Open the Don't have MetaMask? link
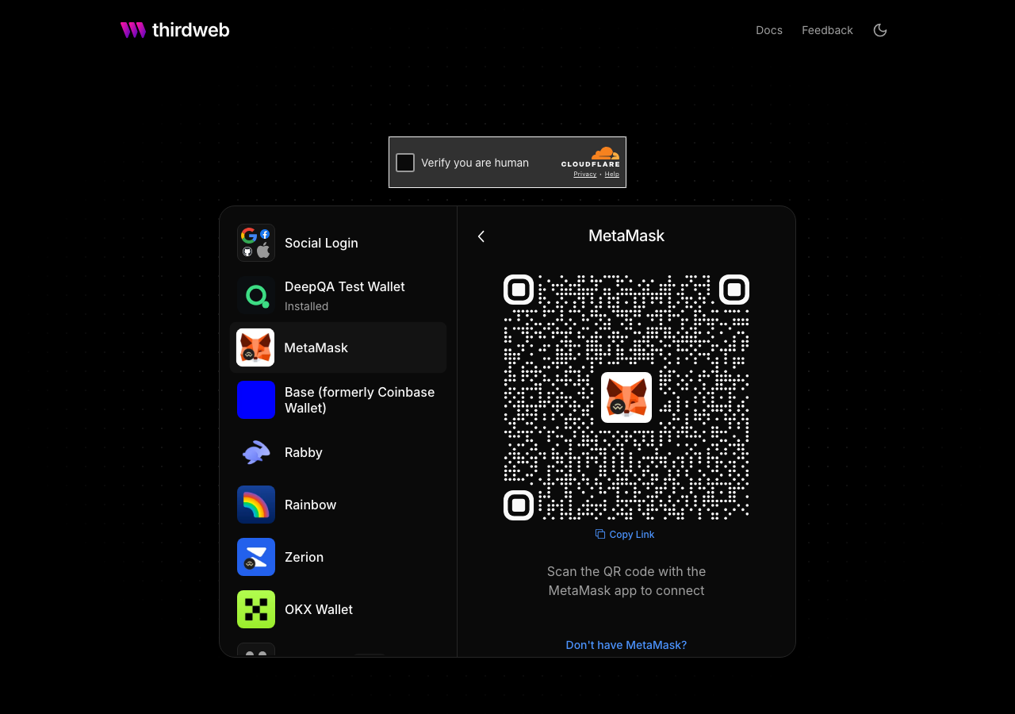Screen dimensions: 1015x714 tap(626, 645)
